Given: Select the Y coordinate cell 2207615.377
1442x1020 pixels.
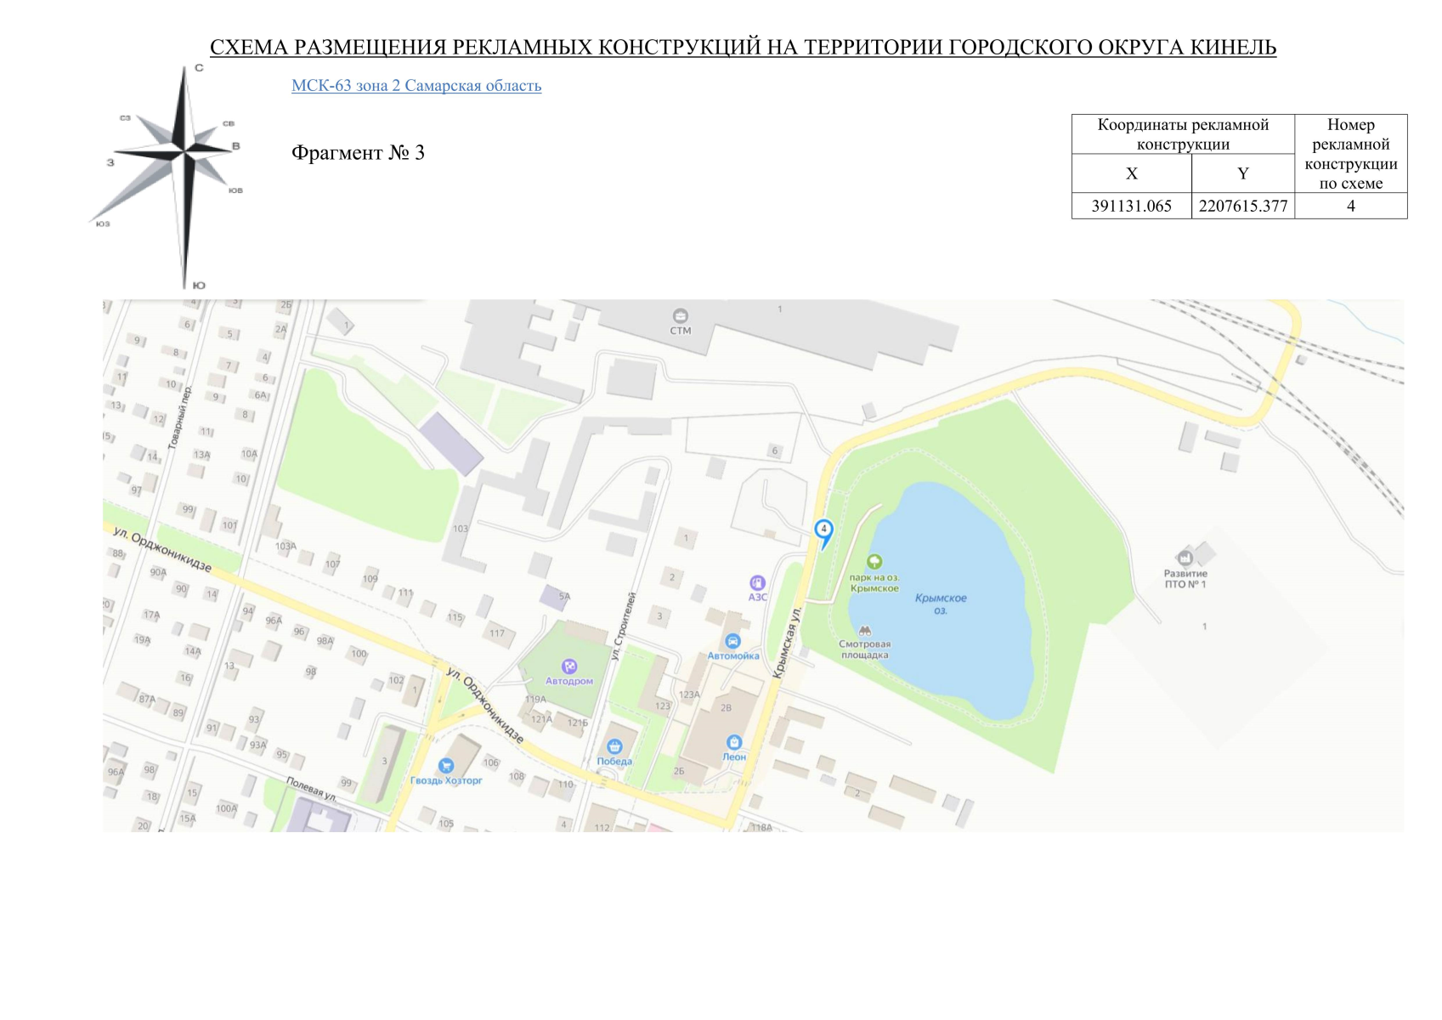Looking at the screenshot, I should [1242, 207].
